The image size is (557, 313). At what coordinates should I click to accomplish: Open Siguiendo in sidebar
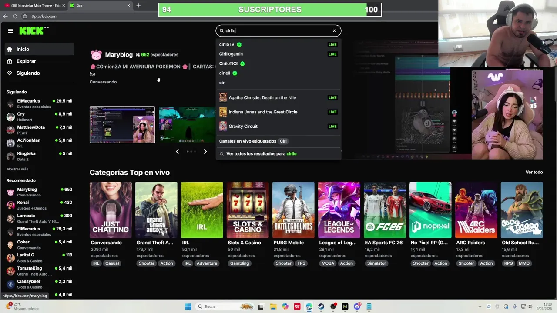[39, 73]
